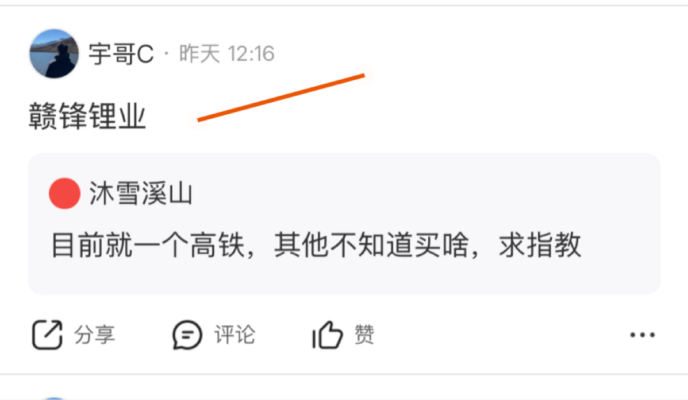Open comments via speech bubble icon
This screenshot has width=688, height=400.
187,335
